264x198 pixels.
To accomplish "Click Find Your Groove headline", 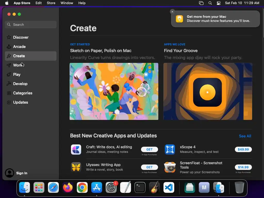I will pyautogui.click(x=181, y=51).
